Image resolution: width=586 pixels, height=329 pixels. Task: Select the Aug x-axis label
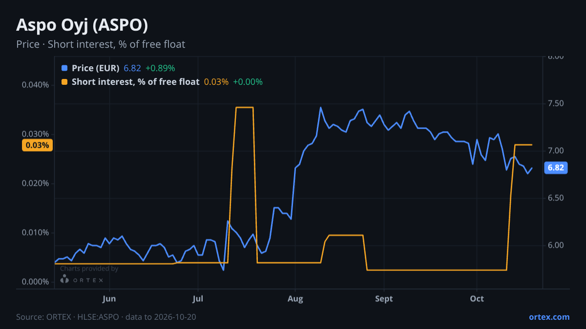[295, 299]
